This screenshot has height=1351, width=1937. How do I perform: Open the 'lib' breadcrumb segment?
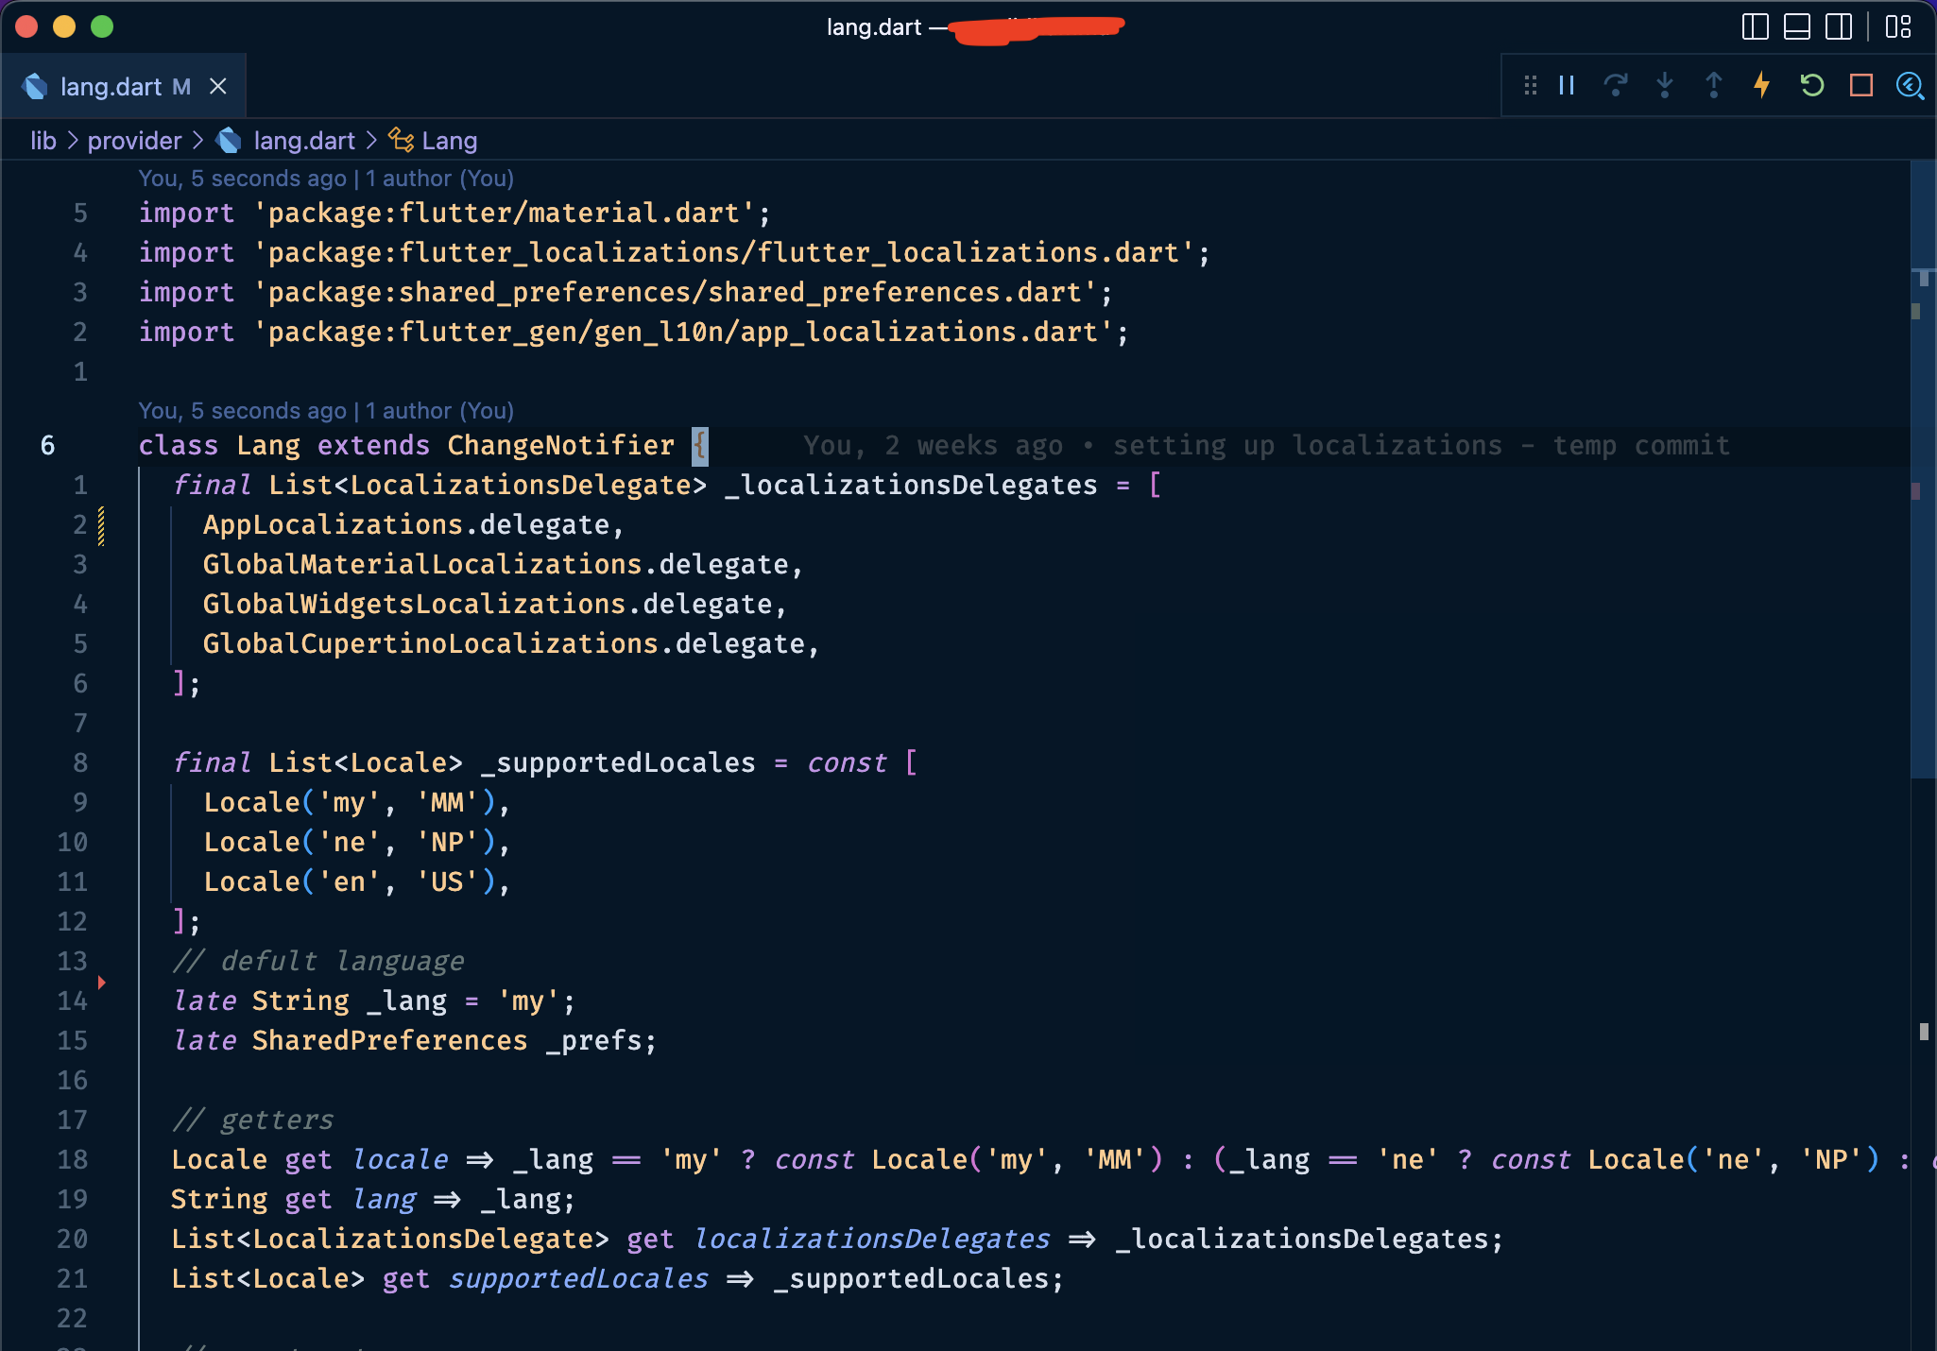[x=43, y=141]
